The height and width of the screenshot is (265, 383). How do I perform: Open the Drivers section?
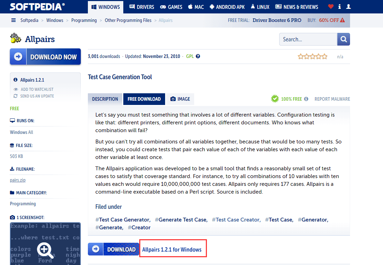point(142,7)
